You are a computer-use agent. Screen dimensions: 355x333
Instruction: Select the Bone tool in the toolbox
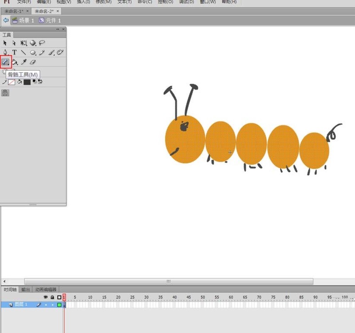(x=5, y=62)
